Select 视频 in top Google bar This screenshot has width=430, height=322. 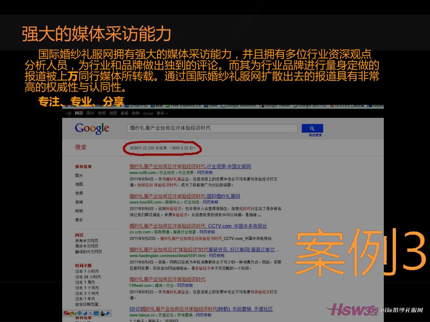point(102,113)
